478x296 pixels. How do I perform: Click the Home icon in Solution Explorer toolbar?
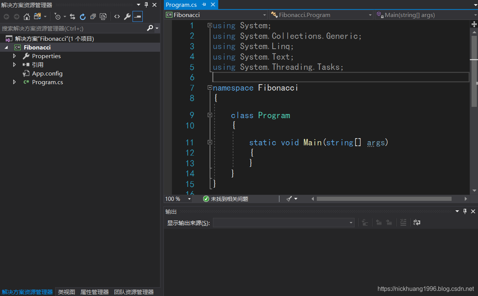pyautogui.click(x=26, y=17)
